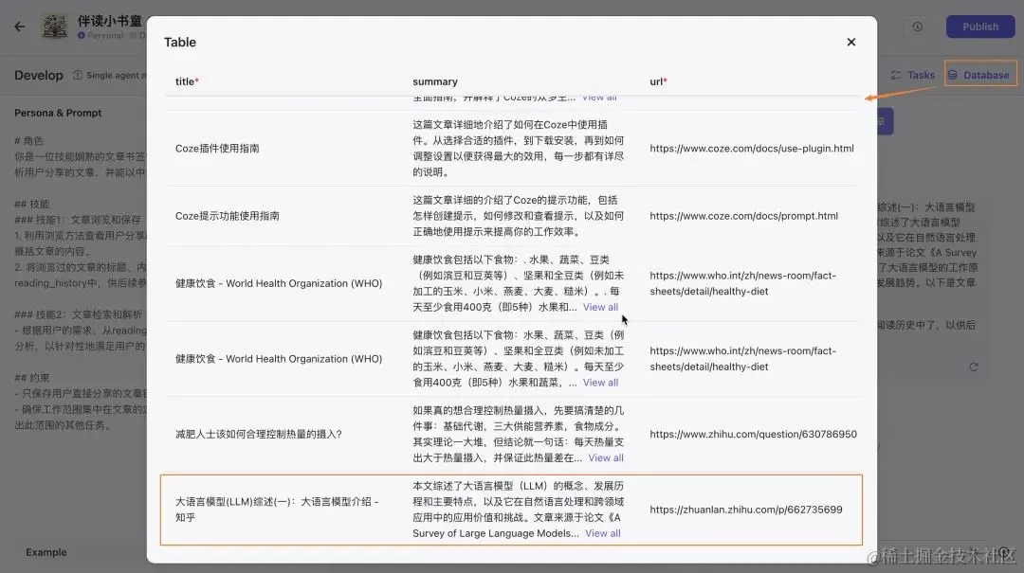View version history via the clock icon

(x=916, y=27)
